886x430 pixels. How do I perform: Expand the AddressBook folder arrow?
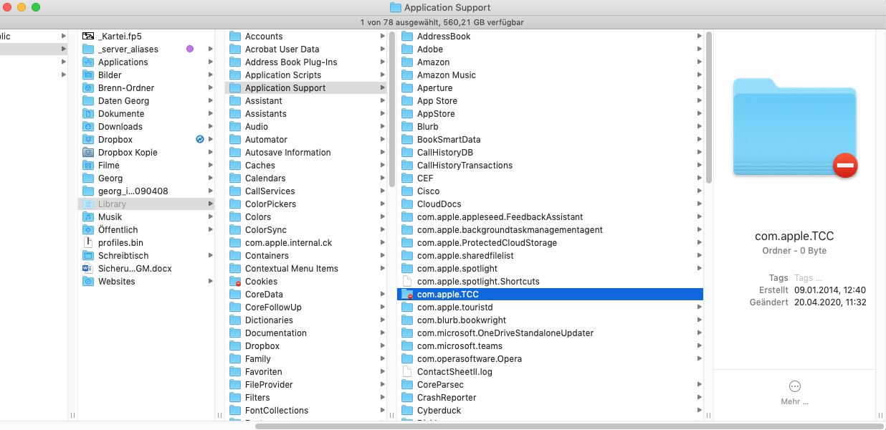[x=699, y=36]
